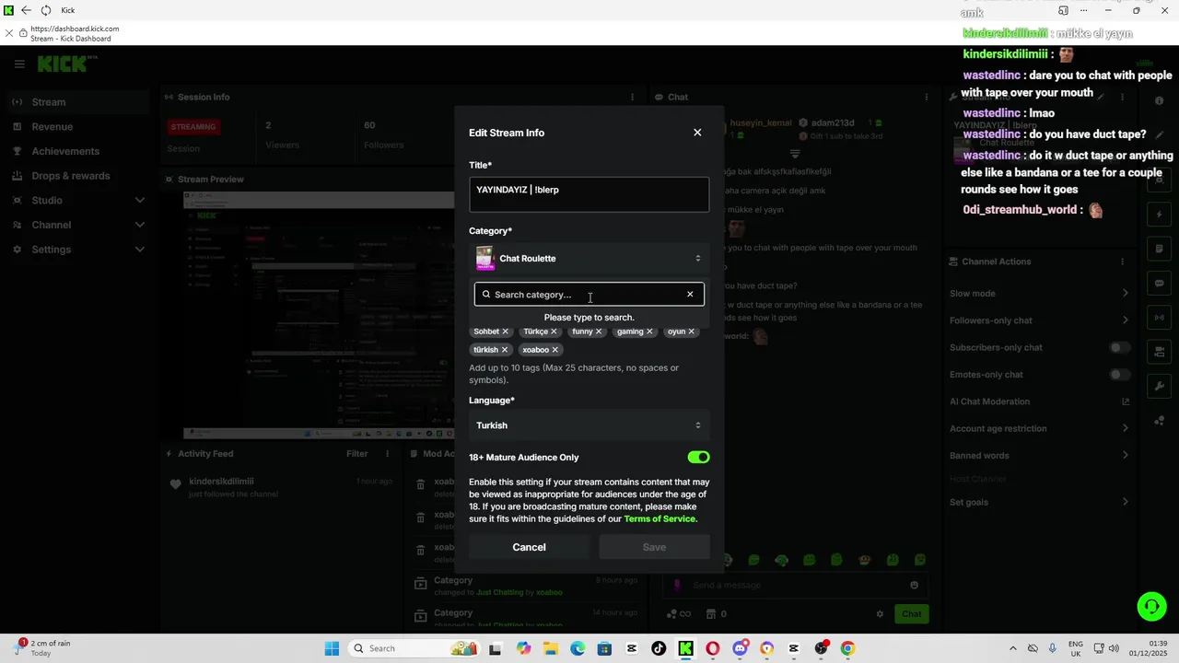Viewport: 1179px width, 663px height.
Task: Open AI Chat Moderation external link
Action: [x=1126, y=401]
